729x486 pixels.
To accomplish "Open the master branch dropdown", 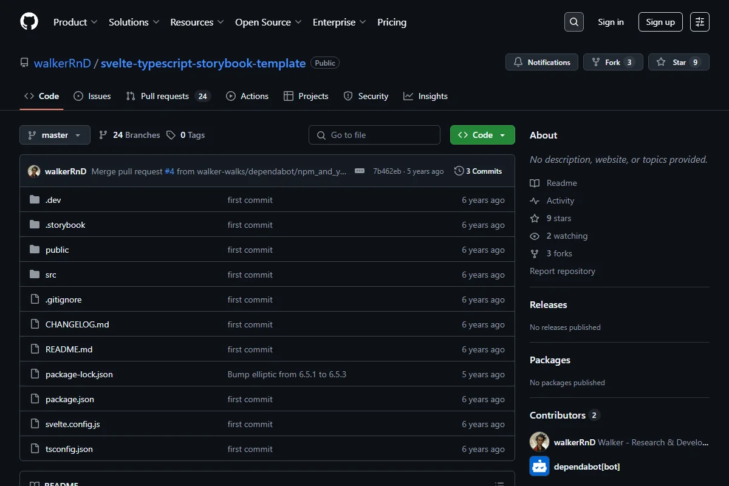I will (55, 135).
